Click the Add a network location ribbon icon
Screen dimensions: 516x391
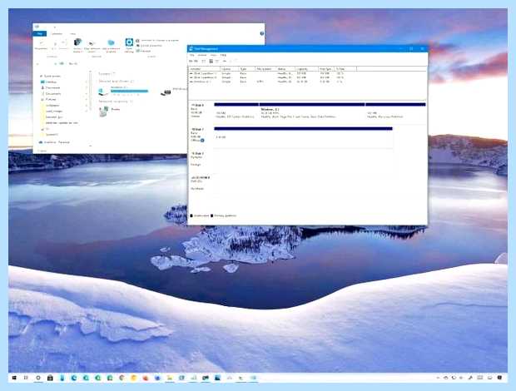tap(111, 46)
